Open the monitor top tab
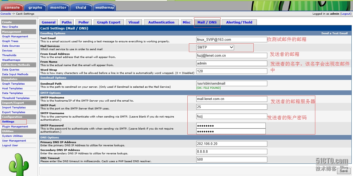The height and width of the screenshot is (176, 353). pyautogui.click(x=58, y=7)
